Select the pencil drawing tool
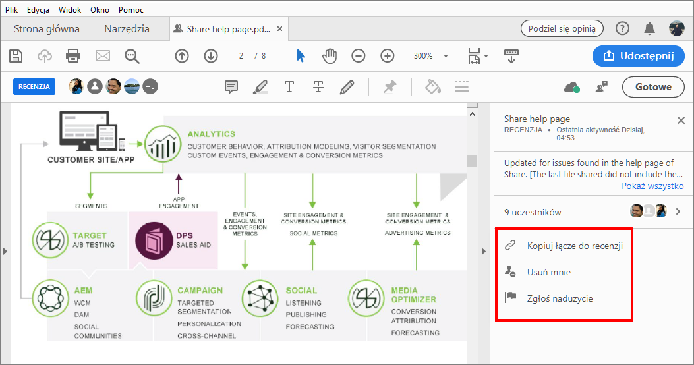This screenshot has width=694, height=365. [x=347, y=87]
